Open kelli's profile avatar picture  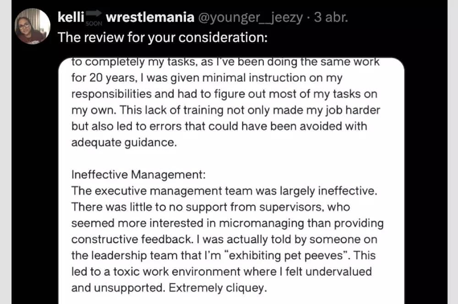pos(33,26)
